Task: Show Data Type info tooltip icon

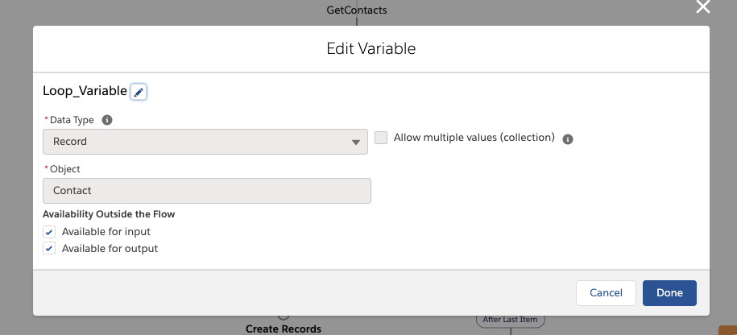Action: (x=107, y=120)
